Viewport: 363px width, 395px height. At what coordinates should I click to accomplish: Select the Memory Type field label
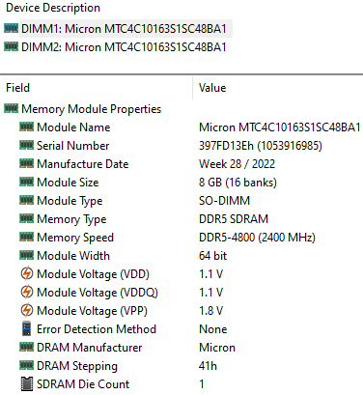click(x=71, y=219)
